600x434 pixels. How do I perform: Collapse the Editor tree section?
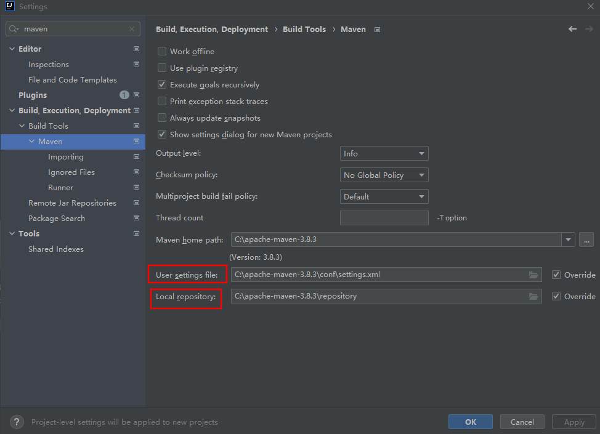(x=12, y=49)
